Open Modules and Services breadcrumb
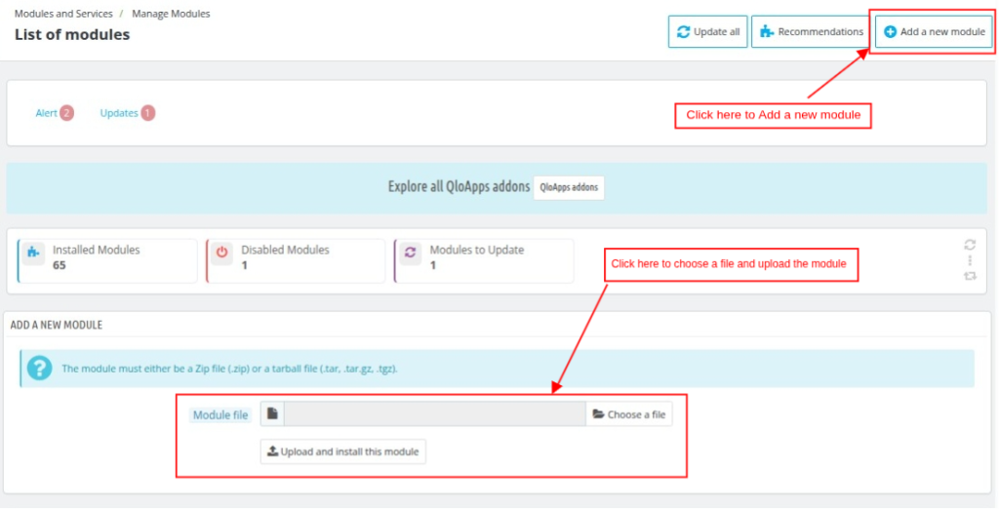 click(x=63, y=14)
